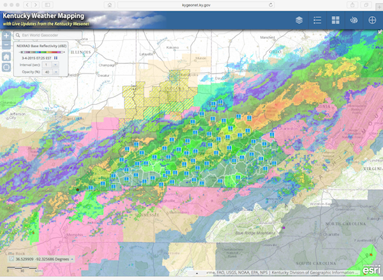Zoom in on the map
The height and width of the screenshot is (280, 383).
point(6,36)
